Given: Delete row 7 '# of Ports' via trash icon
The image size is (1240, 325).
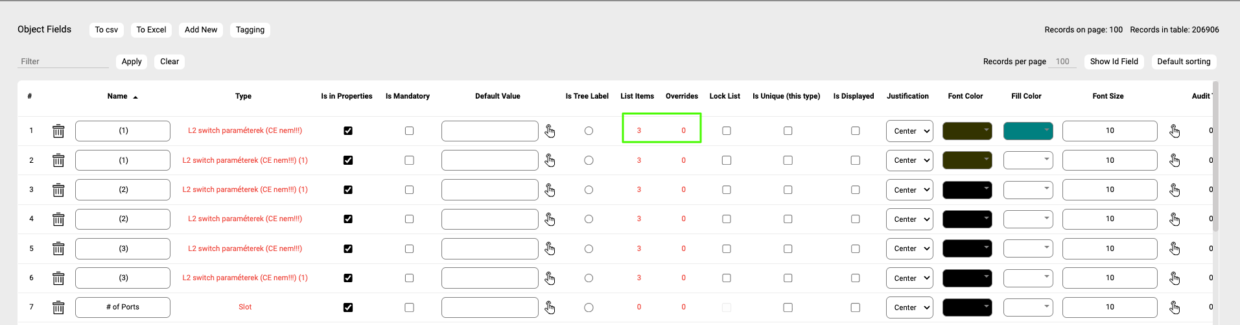Looking at the screenshot, I should click(x=58, y=307).
